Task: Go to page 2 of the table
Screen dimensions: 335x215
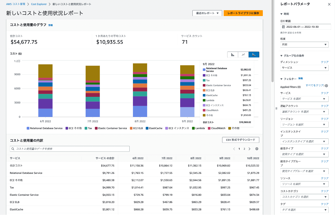Action: [x=244, y=149]
